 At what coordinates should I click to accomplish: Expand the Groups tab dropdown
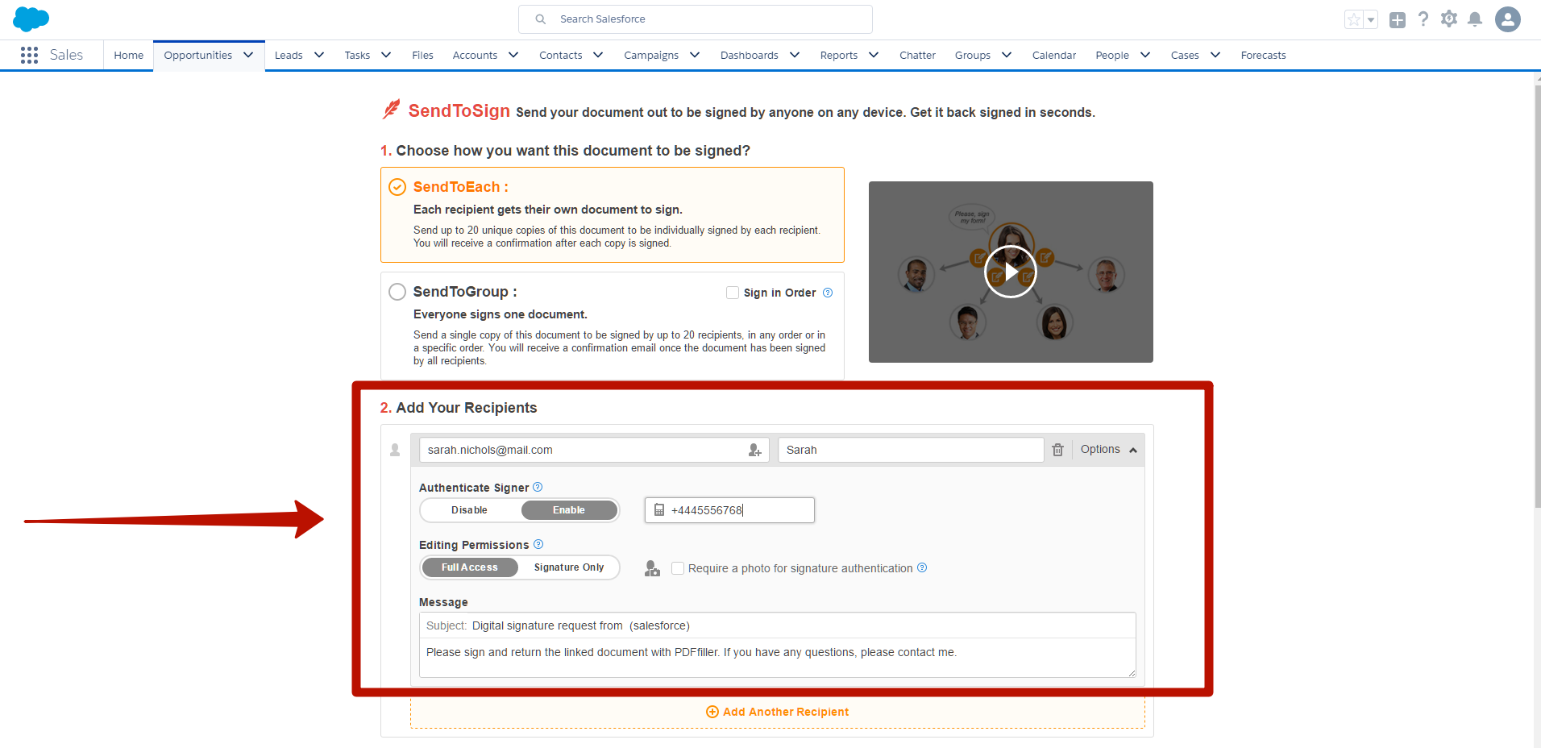[x=1007, y=55]
